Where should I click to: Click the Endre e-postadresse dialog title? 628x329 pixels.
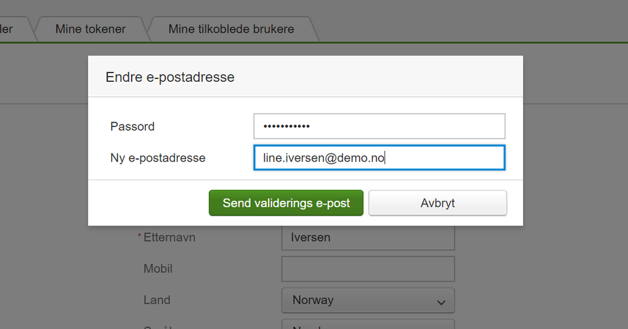170,77
